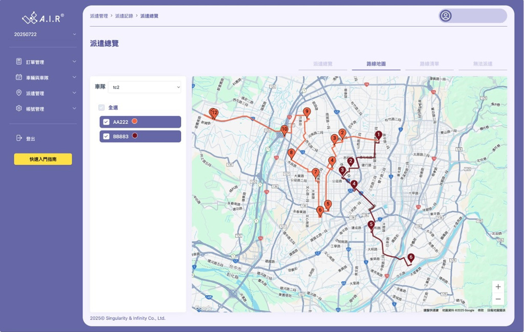Click the logout door icon
This screenshot has width=524, height=332.
[x=19, y=138]
